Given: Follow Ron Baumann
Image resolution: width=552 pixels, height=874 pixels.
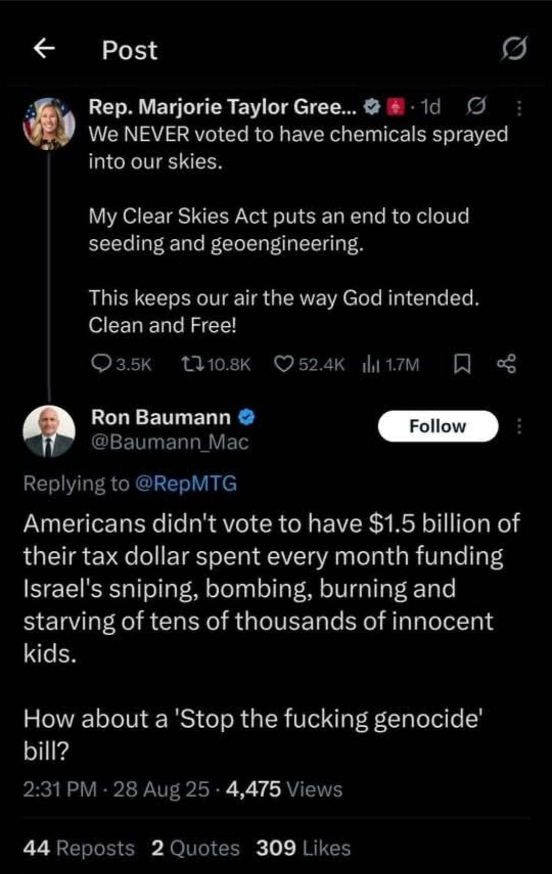Looking at the screenshot, I should pos(438,426).
